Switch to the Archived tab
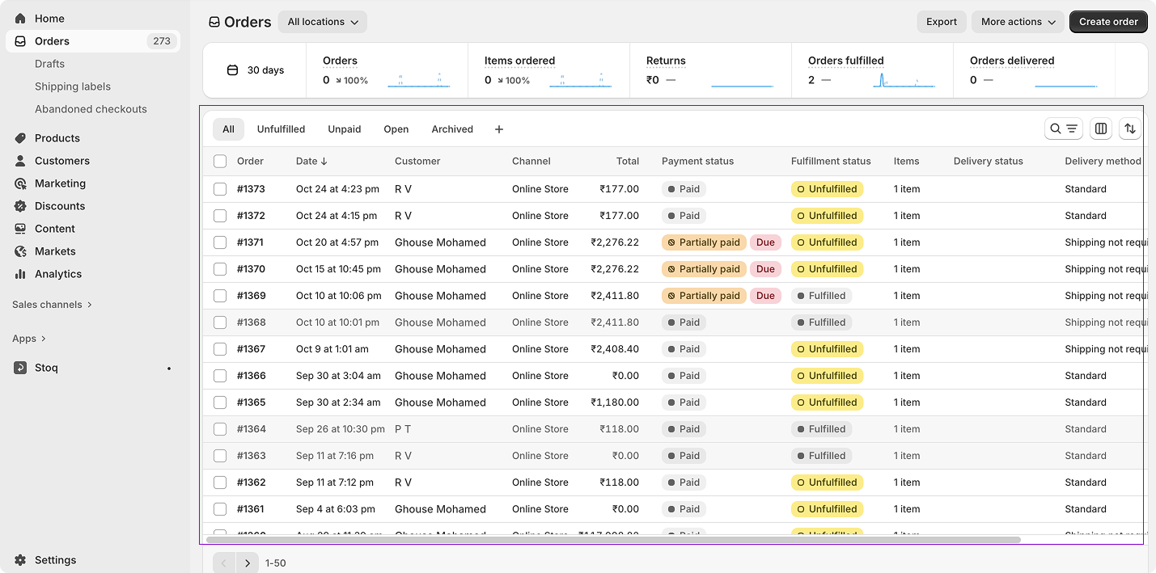The height and width of the screenshot is (573, 1156). (x=452, y=129)
